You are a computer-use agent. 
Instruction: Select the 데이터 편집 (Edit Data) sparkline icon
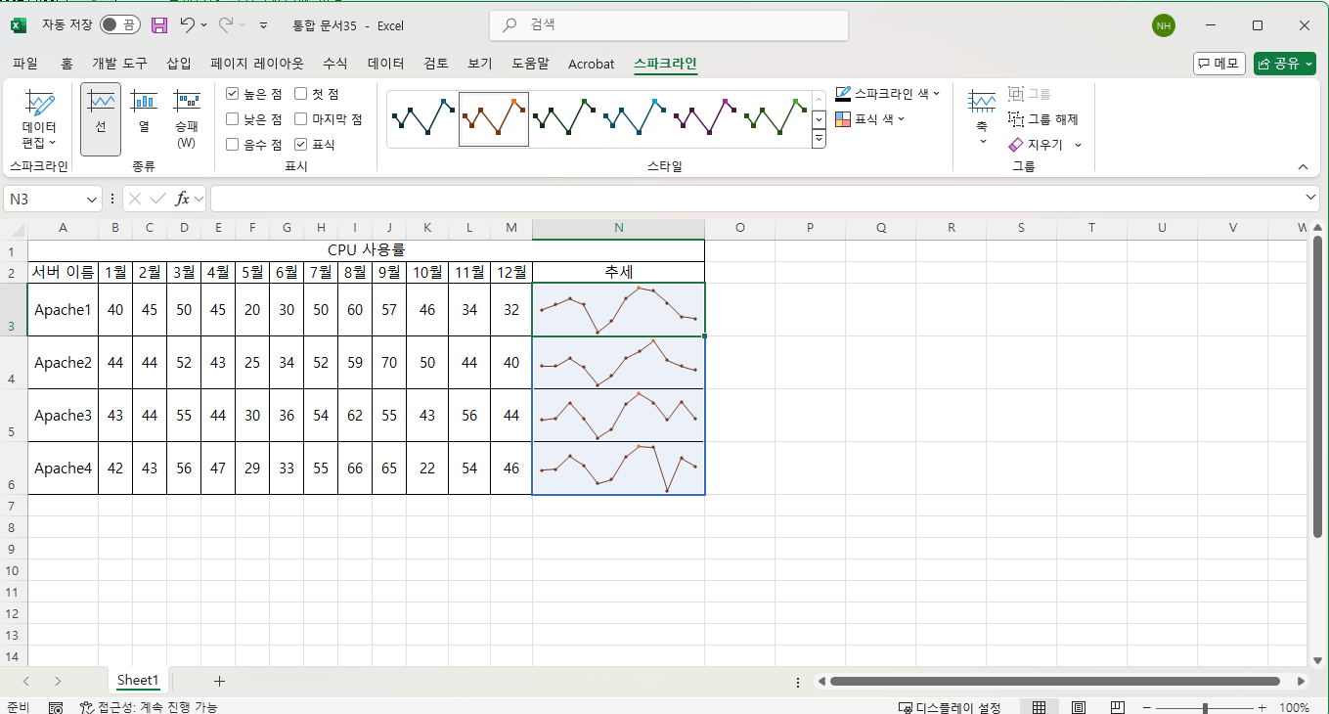coord(39,117)
